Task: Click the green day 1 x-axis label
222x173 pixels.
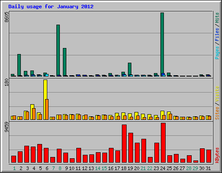Action: 14,168
